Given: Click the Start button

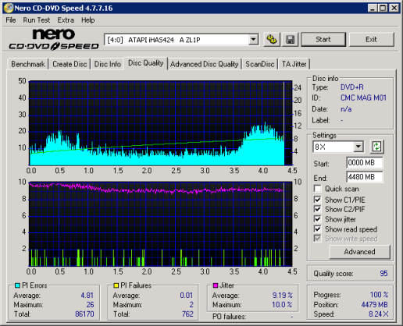Looking at the screenshot, I should click(x=323, y=40).
